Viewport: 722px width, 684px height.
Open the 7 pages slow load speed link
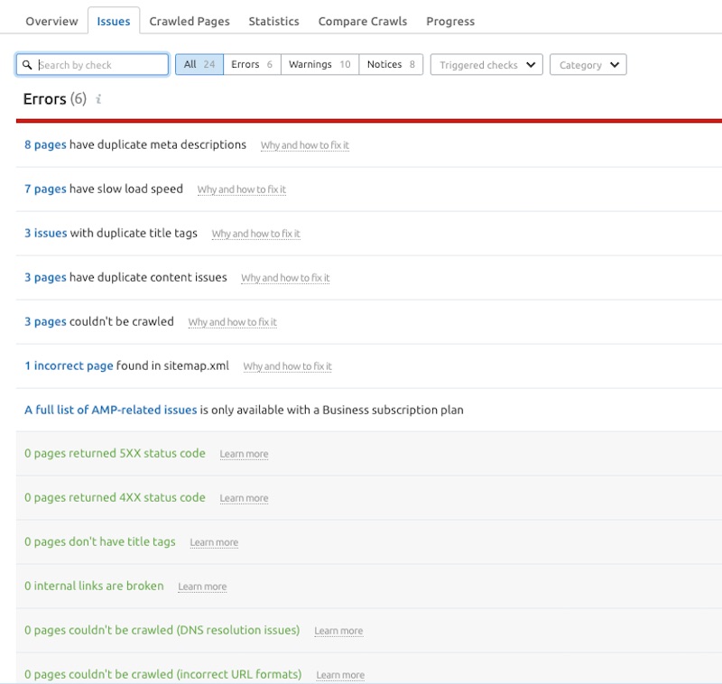[45, 189]
